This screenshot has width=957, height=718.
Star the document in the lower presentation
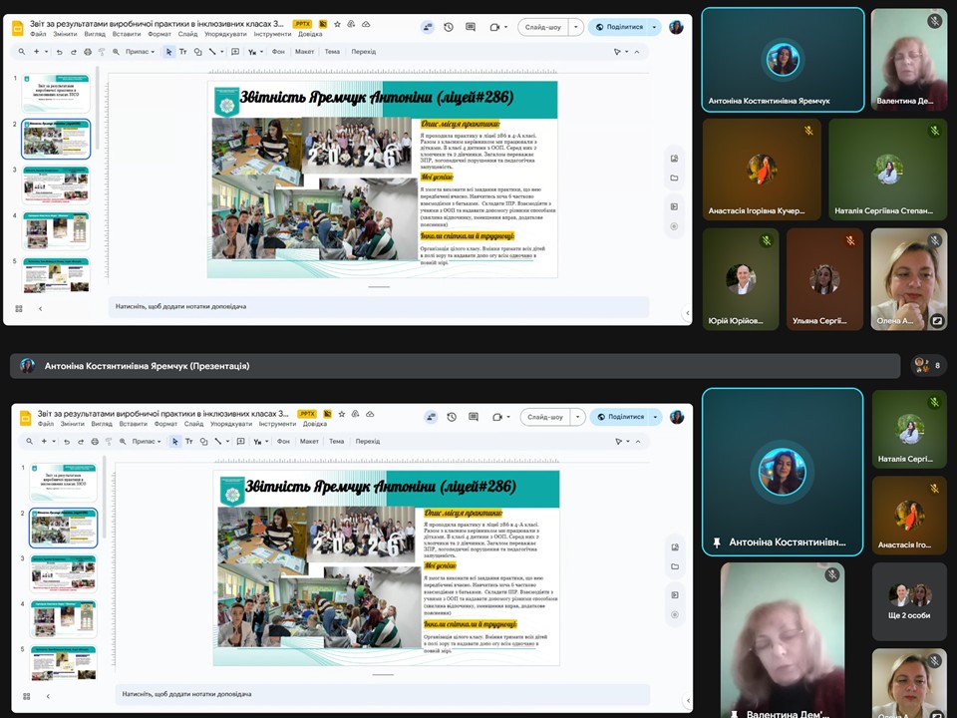(x=341, y=414)
